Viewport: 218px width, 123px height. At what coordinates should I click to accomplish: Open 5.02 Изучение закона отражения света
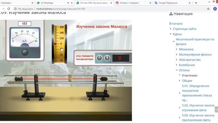pos(198,108)
